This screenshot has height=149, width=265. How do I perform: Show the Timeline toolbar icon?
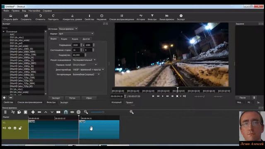[166, 16]
